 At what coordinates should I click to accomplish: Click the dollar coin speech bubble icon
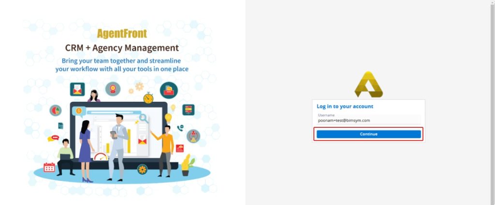click(x=79, y=111)
